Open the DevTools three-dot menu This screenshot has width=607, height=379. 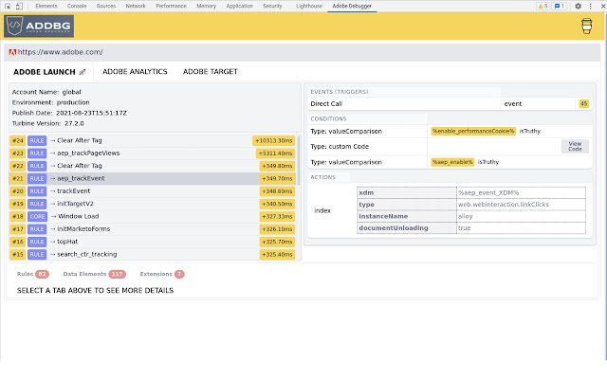pyautogui.click(x=588, y=6)
